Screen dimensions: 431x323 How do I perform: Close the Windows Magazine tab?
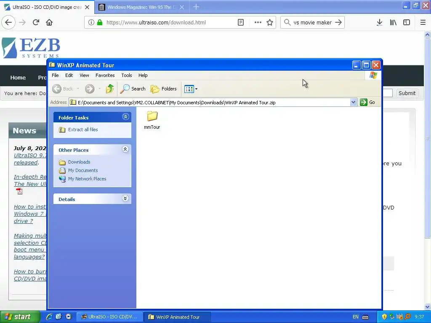coord(182,7)
